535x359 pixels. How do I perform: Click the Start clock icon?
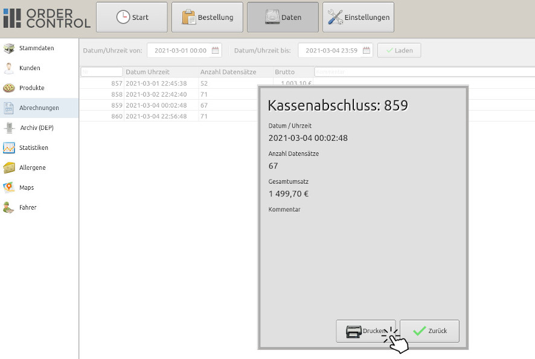click(x=123, y=17)
